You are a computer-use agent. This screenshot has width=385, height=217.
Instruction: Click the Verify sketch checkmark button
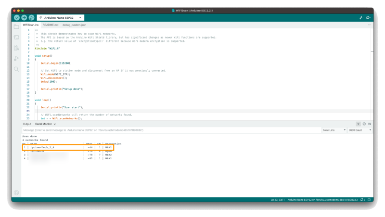tap(17, 18)
